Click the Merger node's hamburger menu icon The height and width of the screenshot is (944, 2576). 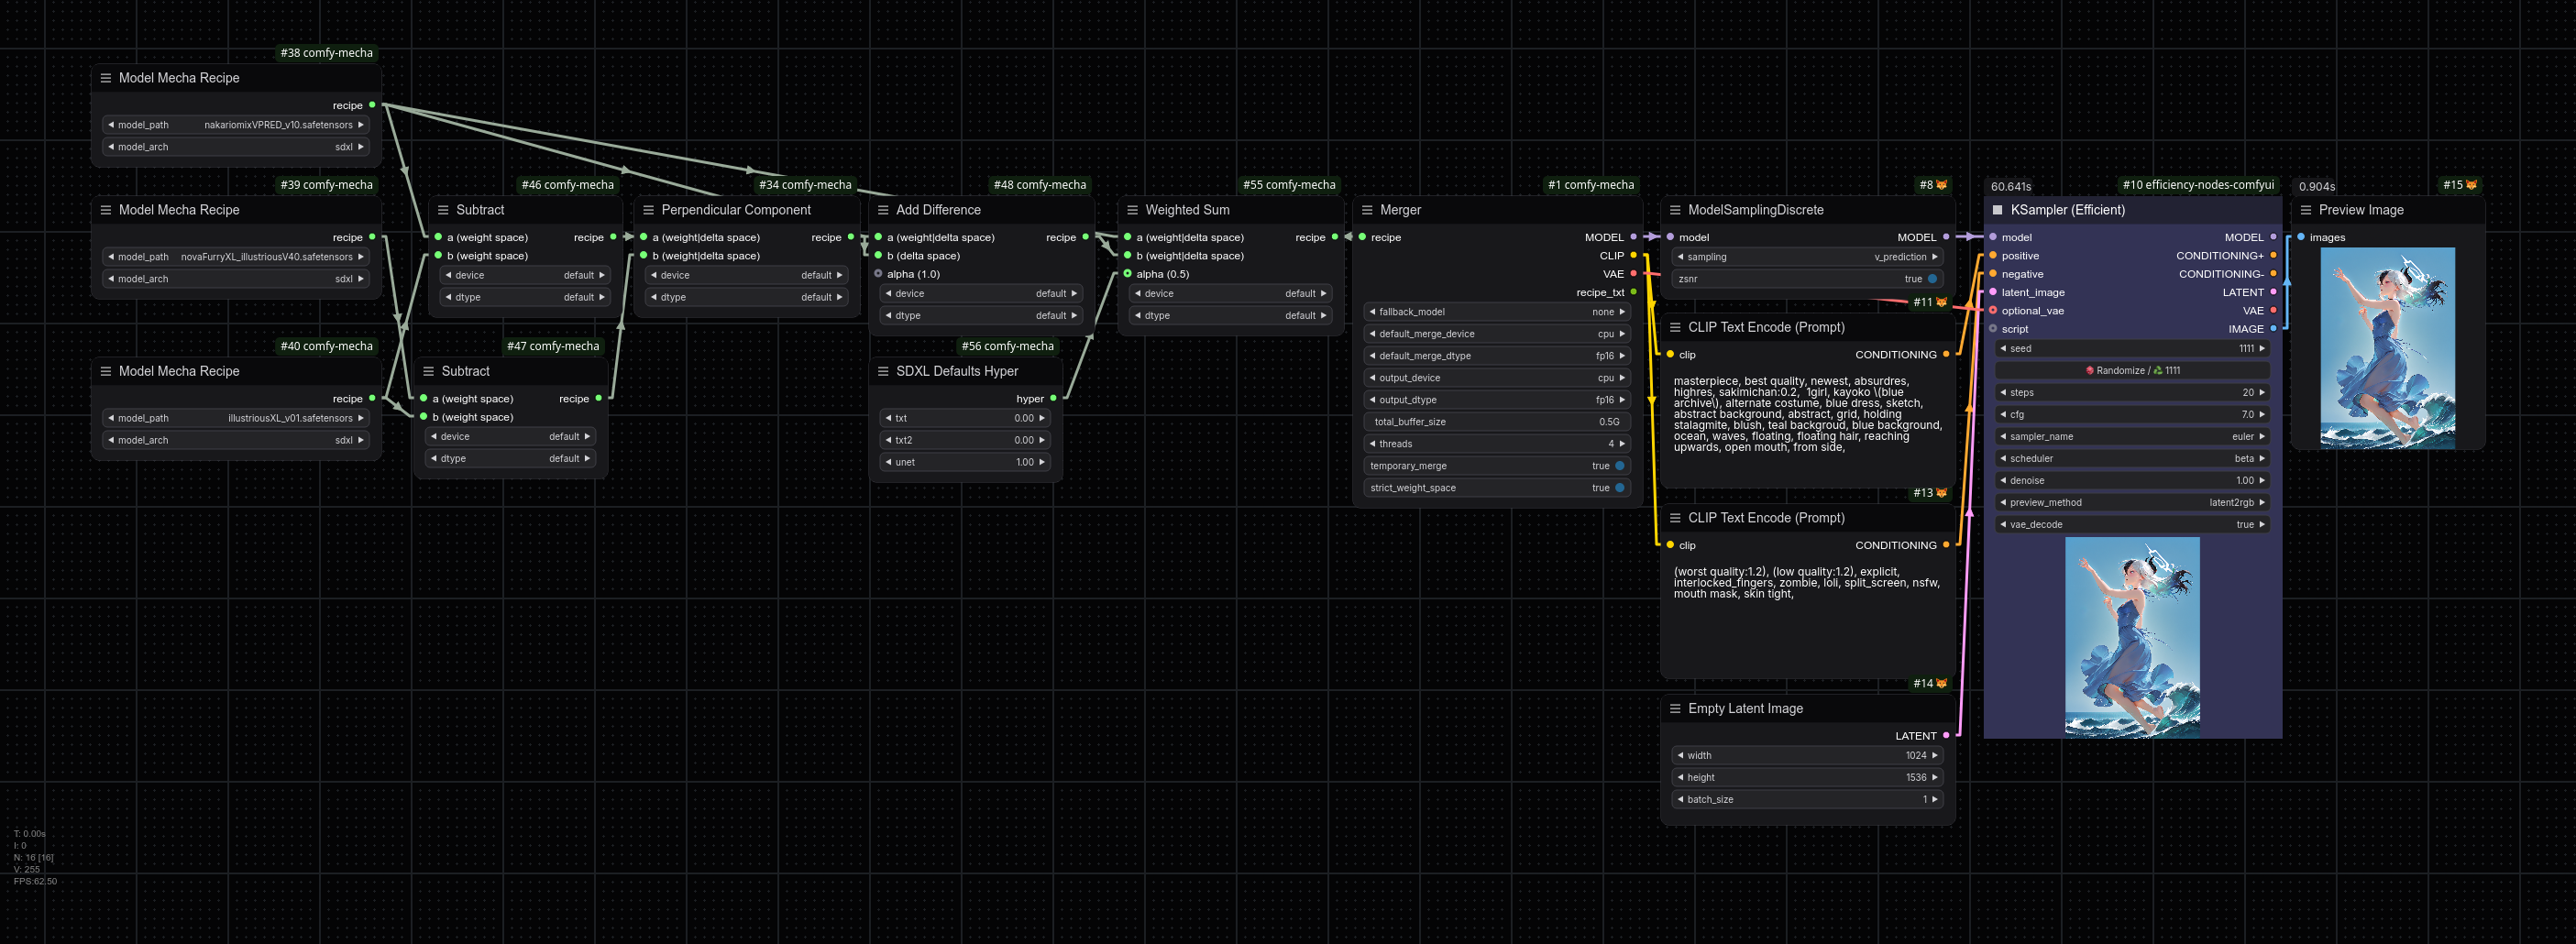pos(1367,210)
